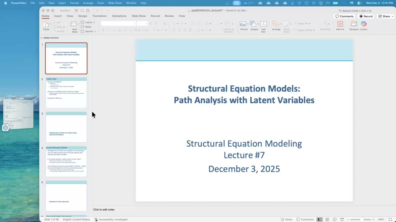Open the Record ribbon tab
Screen dimensions: 396x222
(155, 16)
